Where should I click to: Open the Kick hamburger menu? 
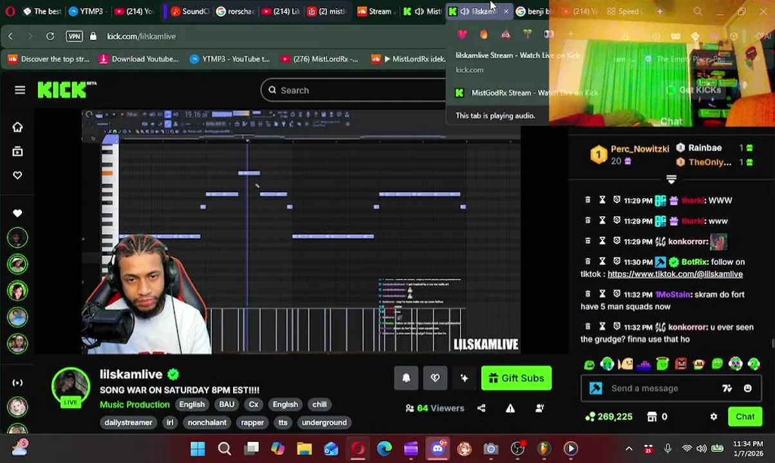tap(20, 90)
